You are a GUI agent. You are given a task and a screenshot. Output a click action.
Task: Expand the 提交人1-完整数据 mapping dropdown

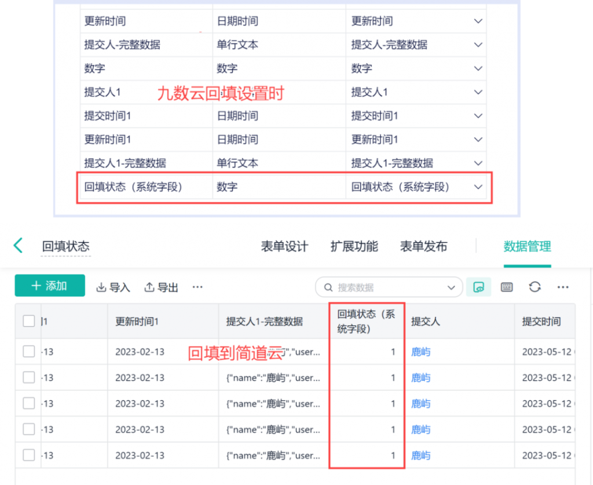(x=478, y=163)
